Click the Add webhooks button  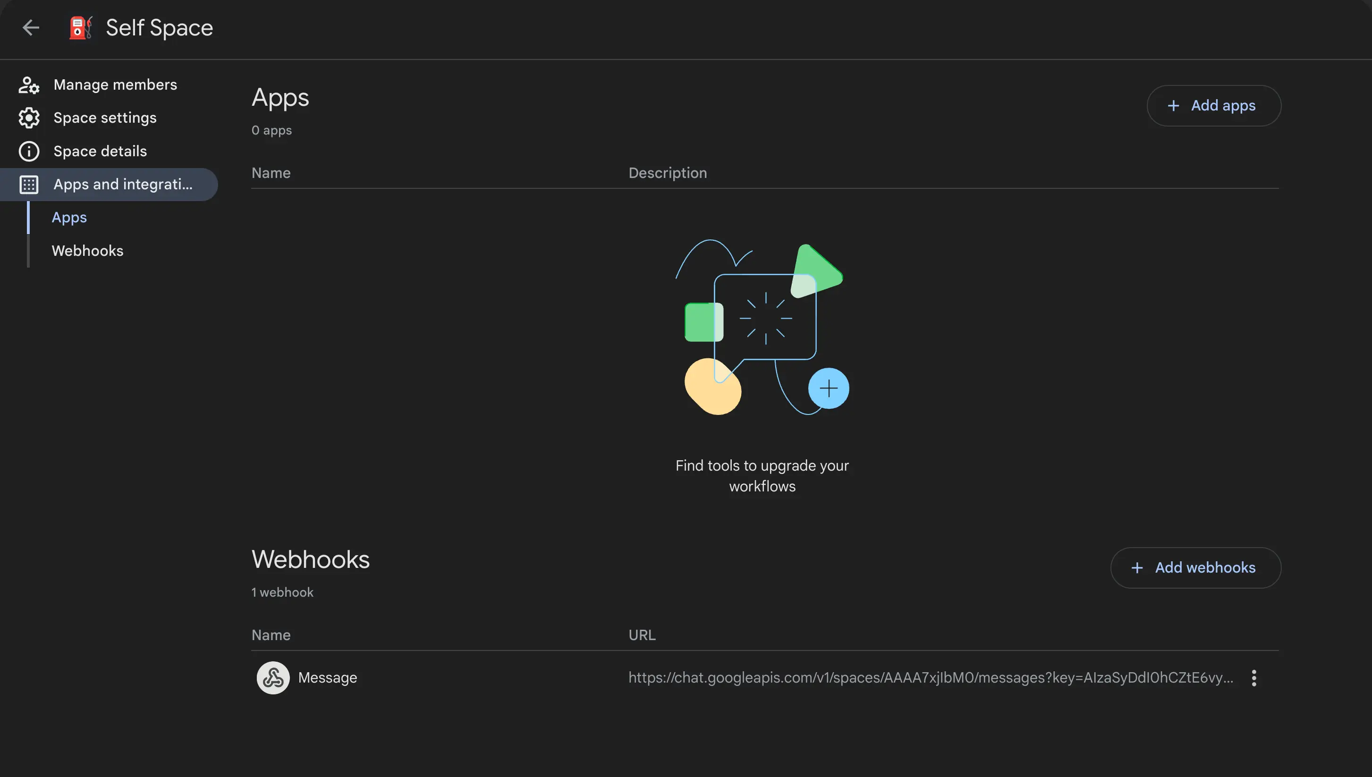[x=1196, y=568]
